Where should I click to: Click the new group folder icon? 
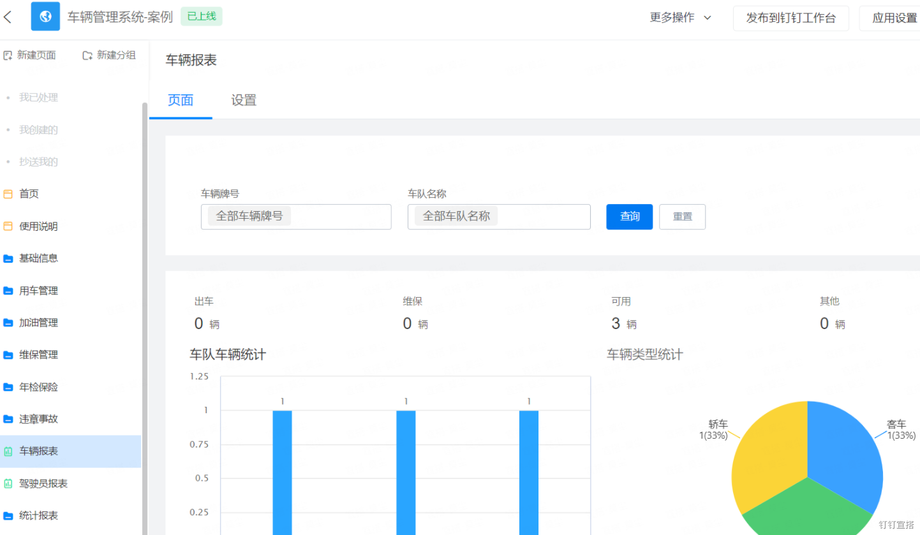[x=87, y=55]
